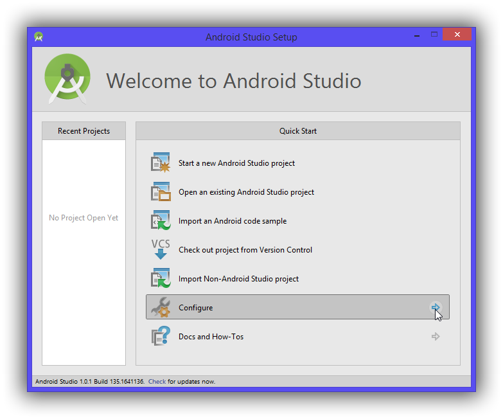
Task: Click the open existing project folder icon
Action: pos(161,192)
